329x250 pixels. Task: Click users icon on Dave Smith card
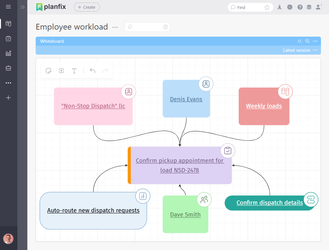[204, 200]
